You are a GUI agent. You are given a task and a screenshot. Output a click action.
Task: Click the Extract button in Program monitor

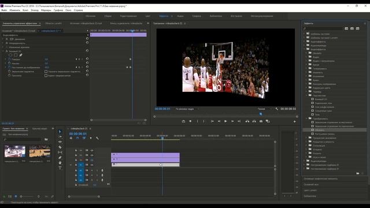(x=254, y=121)
